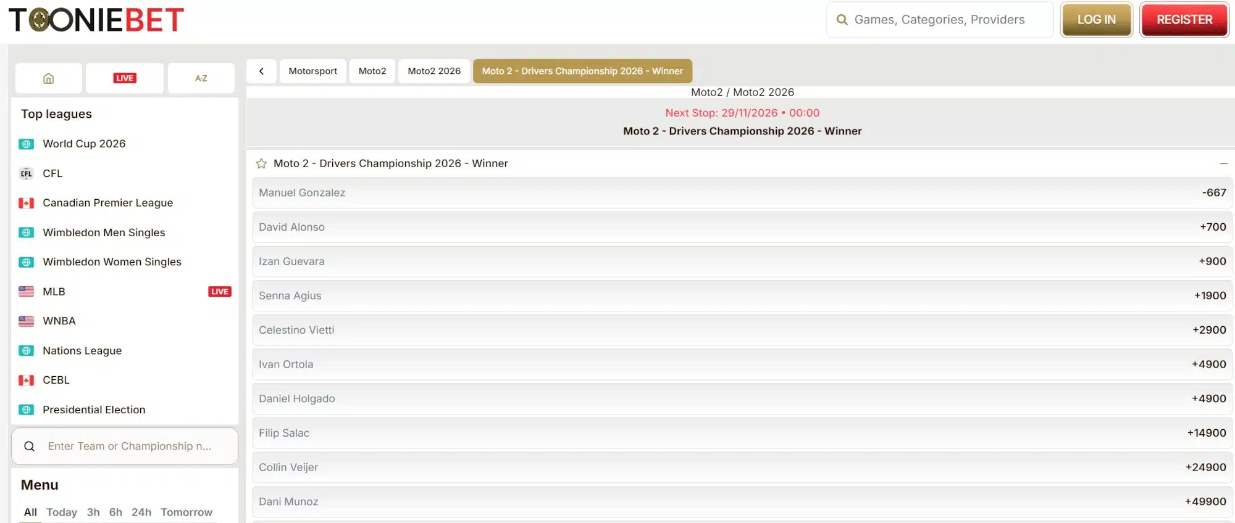The image size is (1235, 523).
Task: Select the All time filter
Action: click(x=30, y=513)
